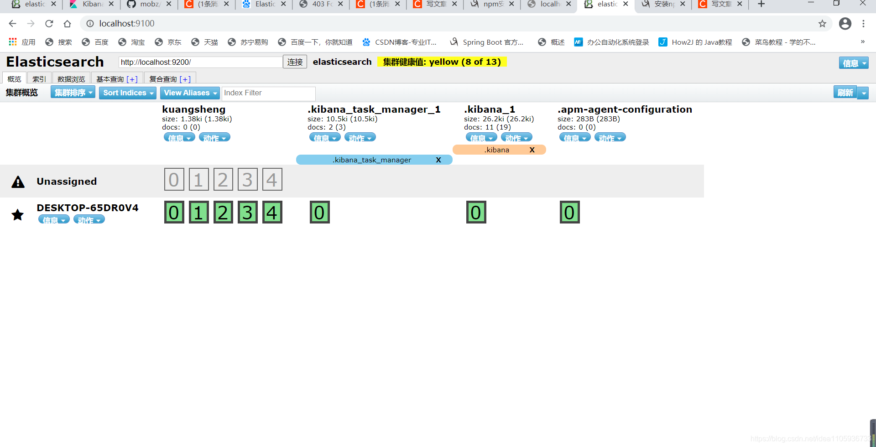Open the browser home page
876x447 pixels.
point(68,23)
